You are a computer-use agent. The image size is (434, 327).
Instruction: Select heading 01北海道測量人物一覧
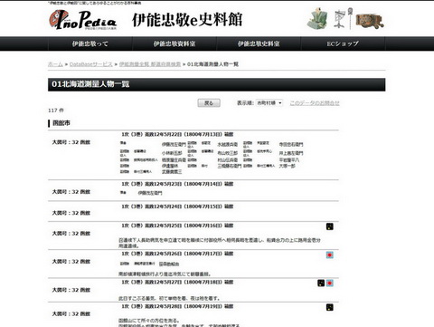(x=90, y=84)
